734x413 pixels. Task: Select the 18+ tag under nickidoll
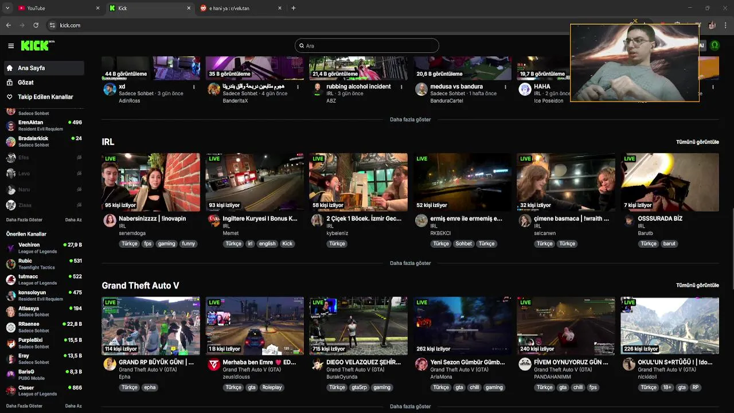667,388
